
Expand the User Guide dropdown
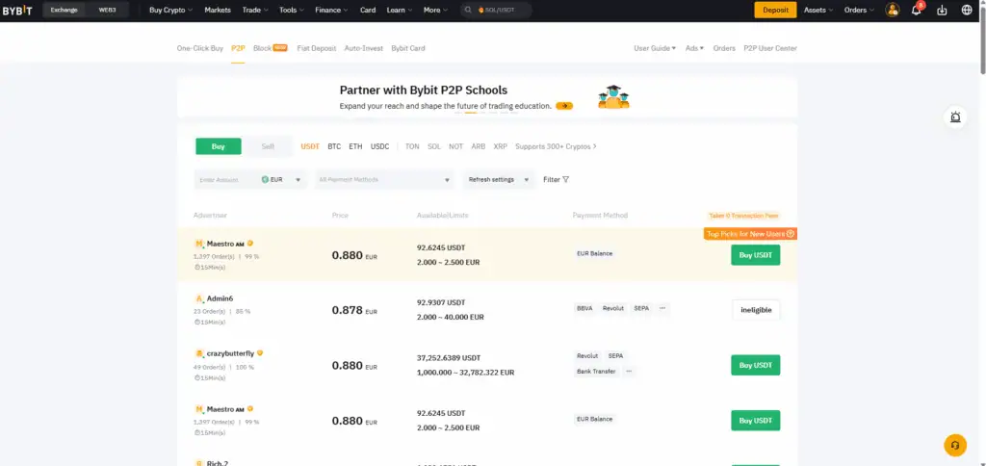click(x=655, y=48)
